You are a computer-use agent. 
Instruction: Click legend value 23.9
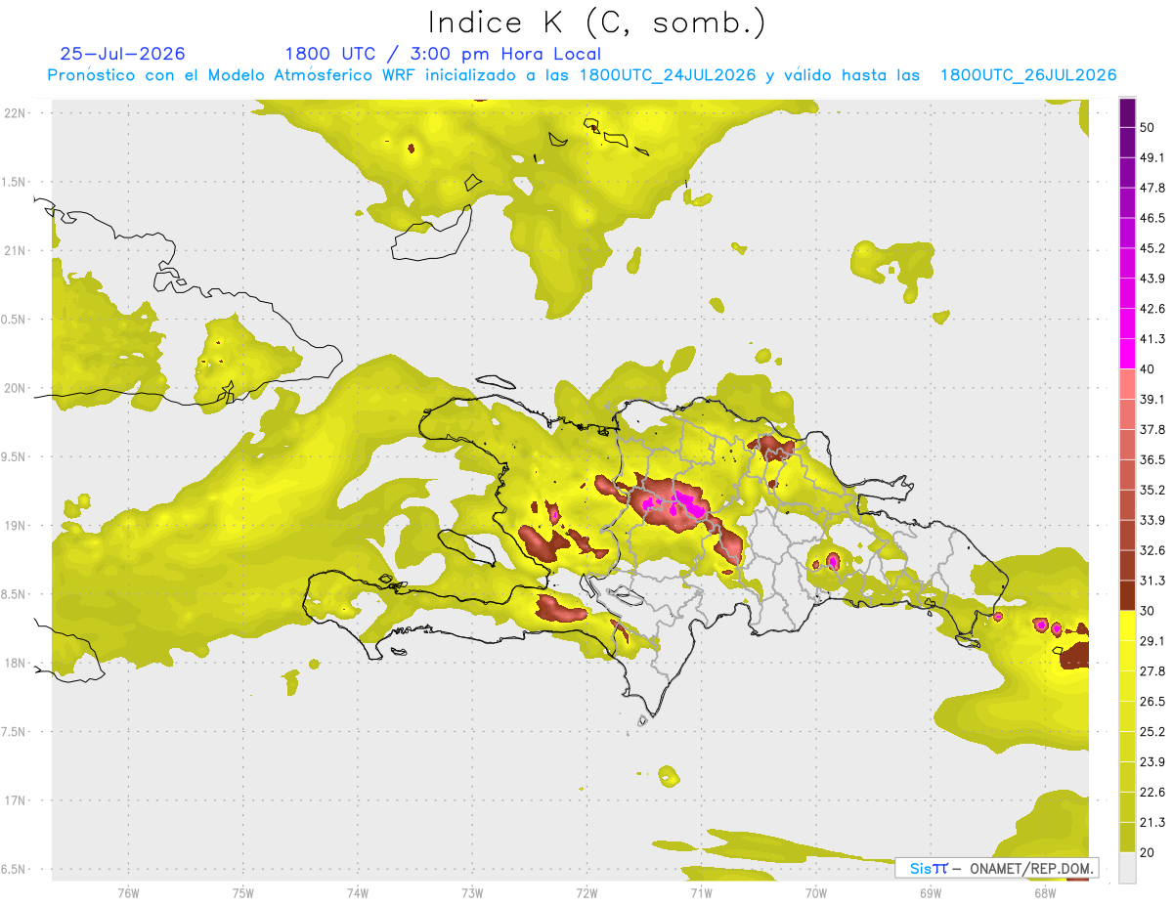click(1152, 761)
